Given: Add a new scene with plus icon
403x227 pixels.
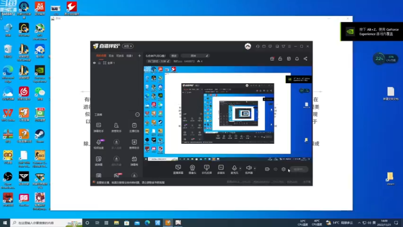Looking at the screenshot, I should 140,55.
